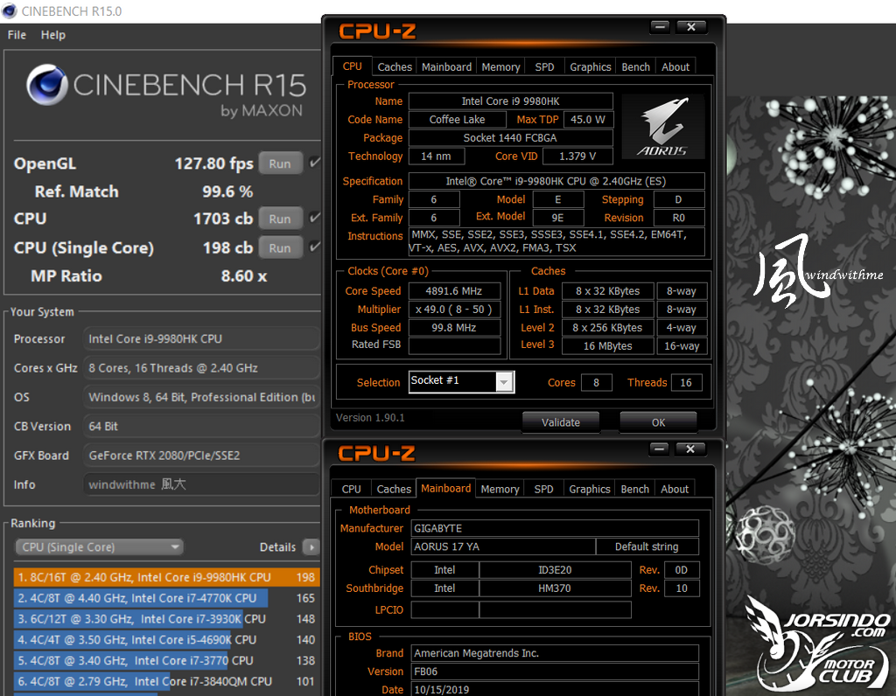This screenshot has width=896, height=696.
Task: Toggle the OpenGL test checkbox
Action: (x=314, y=163)
